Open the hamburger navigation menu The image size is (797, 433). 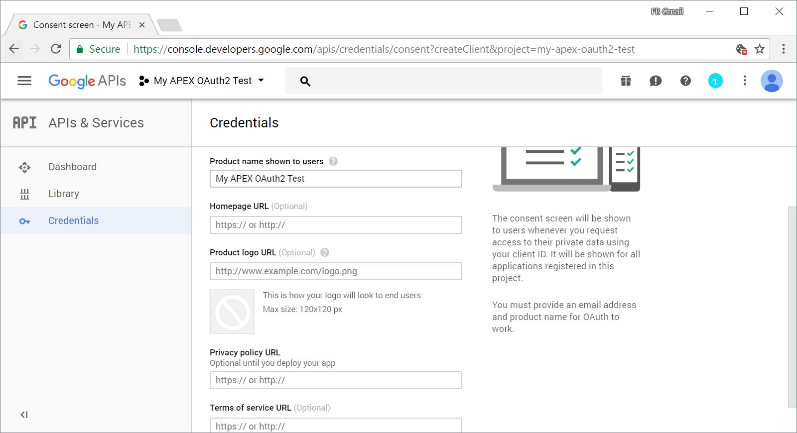(x=24, y=81)
